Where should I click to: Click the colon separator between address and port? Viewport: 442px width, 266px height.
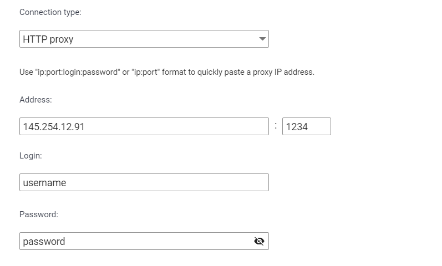276,126
